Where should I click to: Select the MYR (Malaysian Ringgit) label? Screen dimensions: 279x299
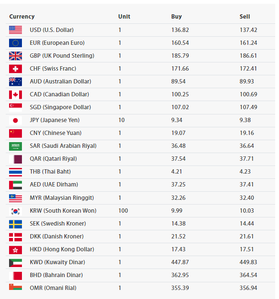point(62,198)
